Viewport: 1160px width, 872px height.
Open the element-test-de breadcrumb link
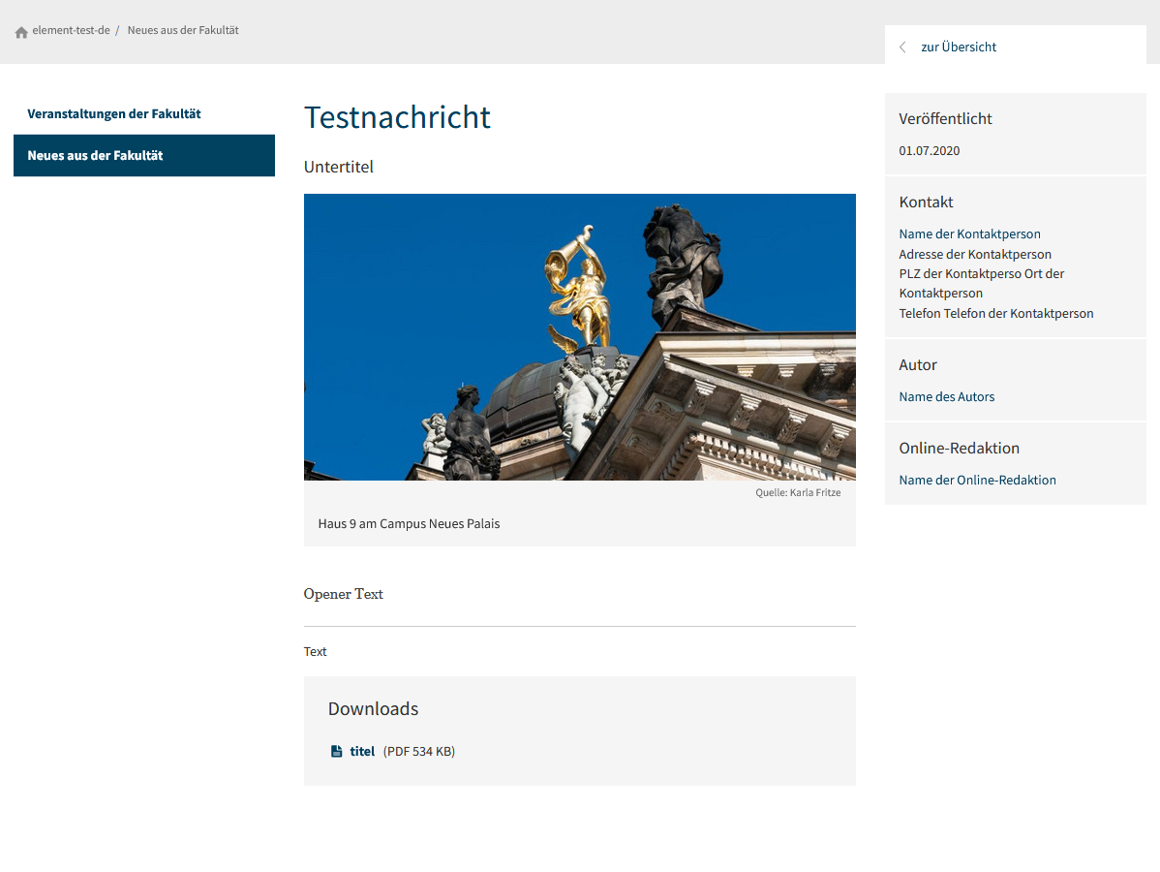(71, 30)
